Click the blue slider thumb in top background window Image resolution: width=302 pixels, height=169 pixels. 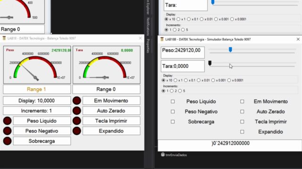(x=213, y=2)
